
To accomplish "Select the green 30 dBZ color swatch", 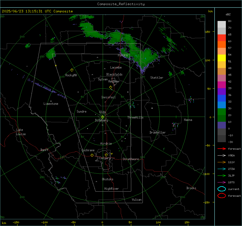I will [x=222, y=112].
